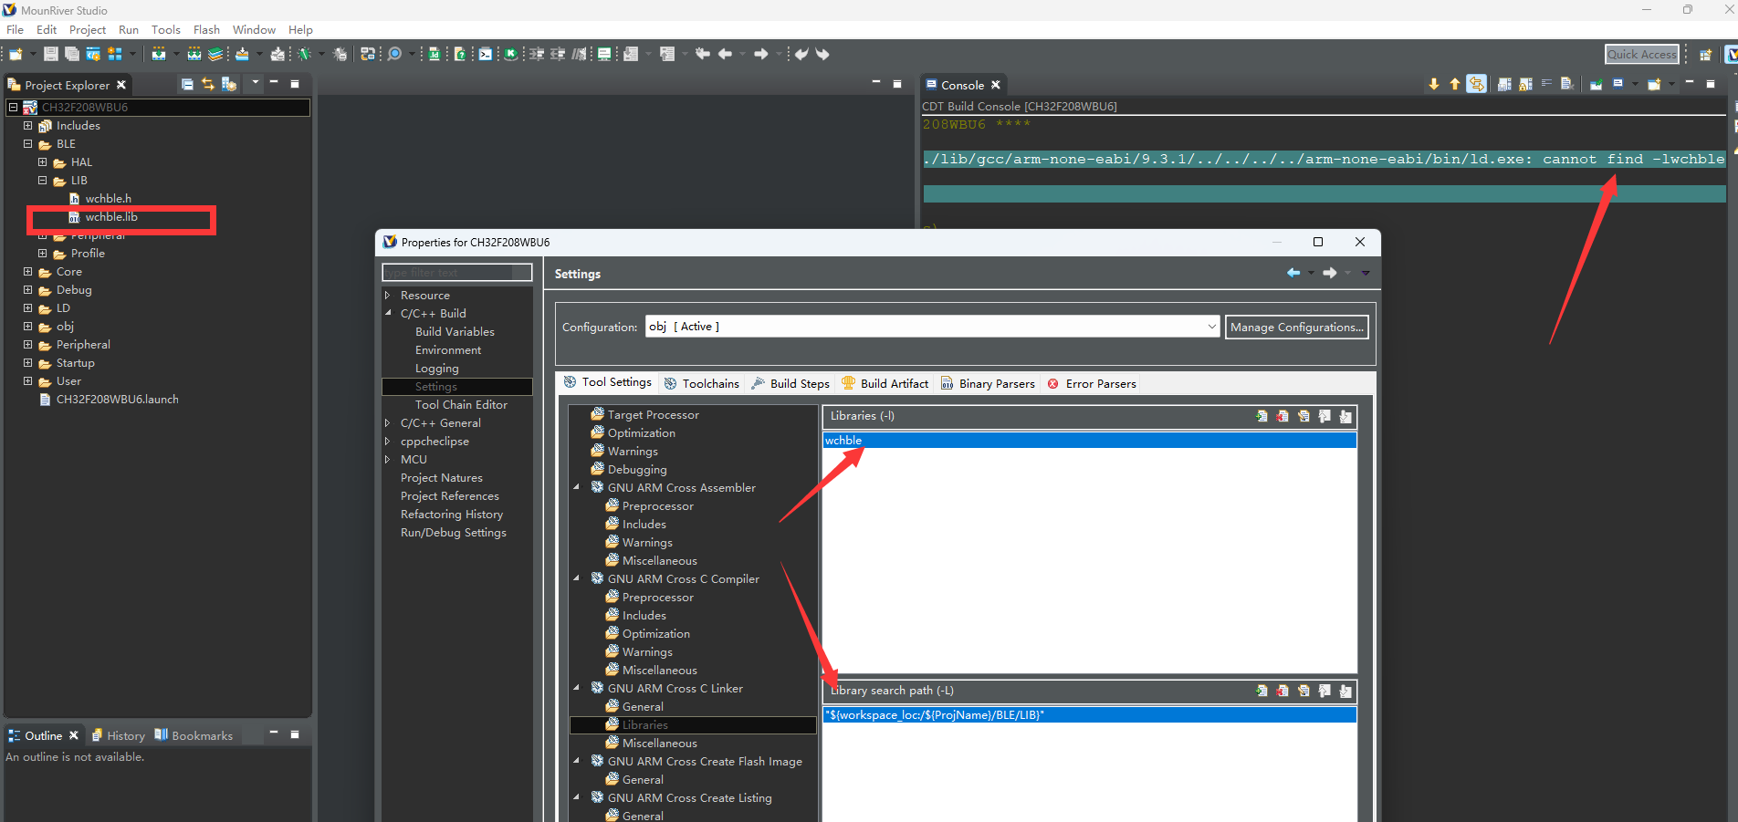The height and width of the screenshot is (822, 1738).
Task: Expand the Core folder
Action: (x=27, y=272)
